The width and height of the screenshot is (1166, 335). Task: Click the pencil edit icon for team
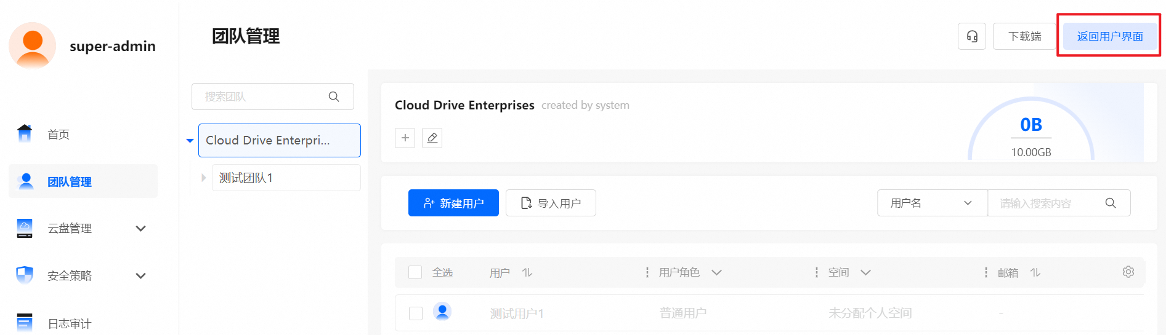coord(432,138)
